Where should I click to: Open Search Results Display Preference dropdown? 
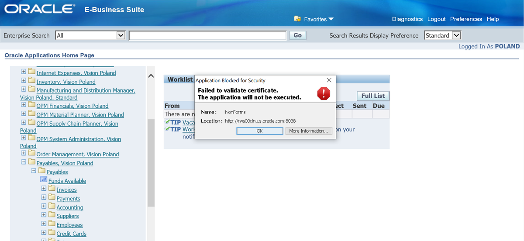pyautogui.click(x=442, y=35)
